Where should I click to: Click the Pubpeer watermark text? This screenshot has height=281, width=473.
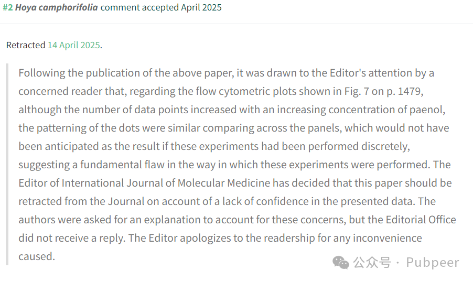click(x=433, y=262)
